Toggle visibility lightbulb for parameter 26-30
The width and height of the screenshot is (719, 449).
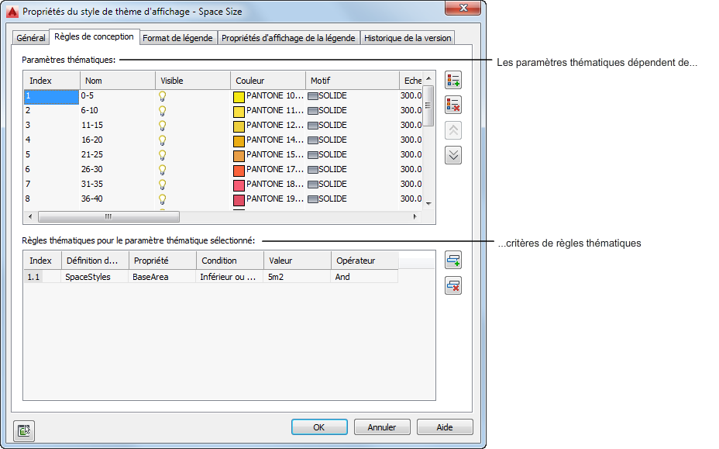(x=163, y=169)
